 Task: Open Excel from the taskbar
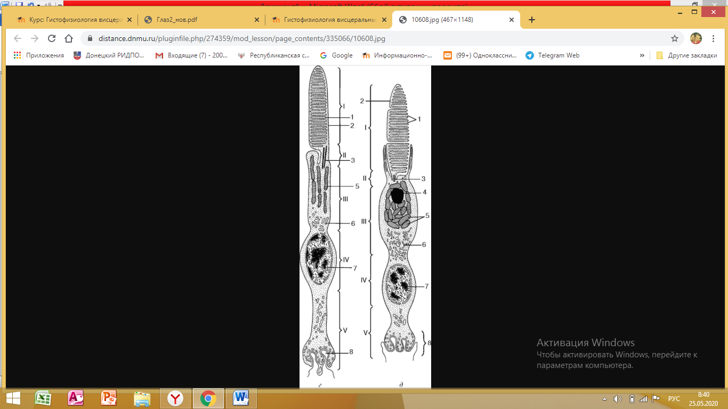pyautogui.click(x=43, y=398)
